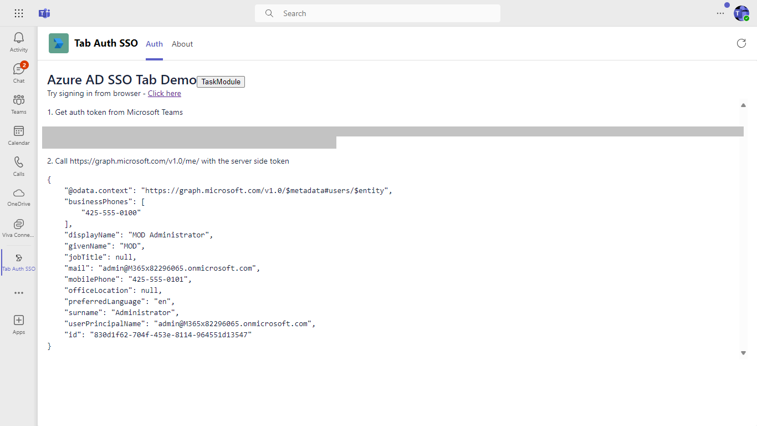Click the TaskModule button
Viewport: 757px width, 426px height.
click(221, 82)
